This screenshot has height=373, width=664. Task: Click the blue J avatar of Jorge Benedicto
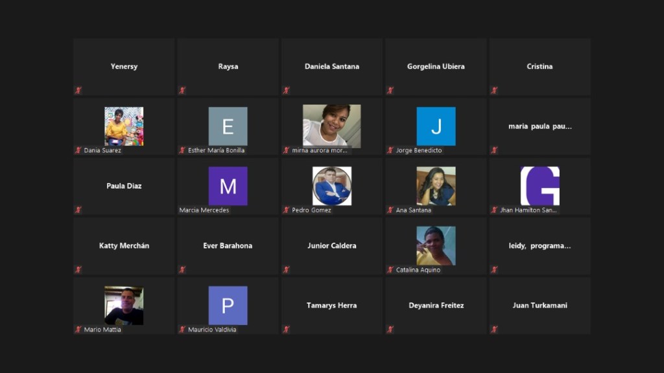click(436, 126)
